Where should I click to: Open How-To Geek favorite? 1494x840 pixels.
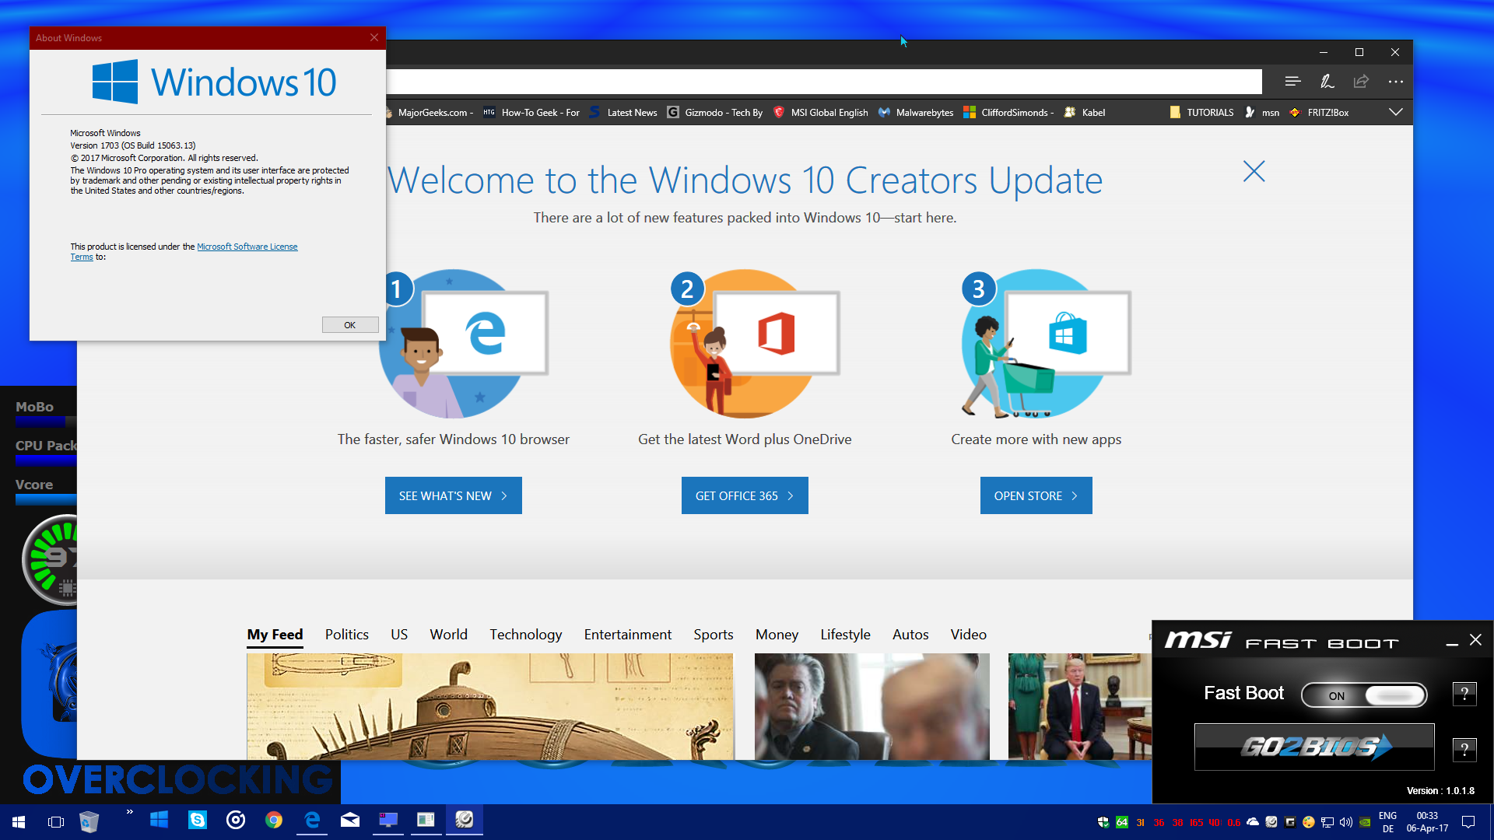coord(531,113)
